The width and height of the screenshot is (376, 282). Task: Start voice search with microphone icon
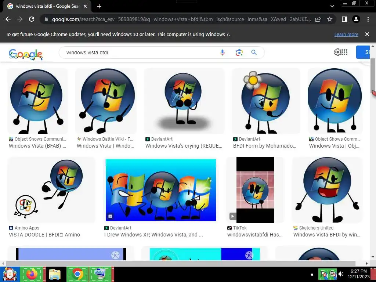223,53
